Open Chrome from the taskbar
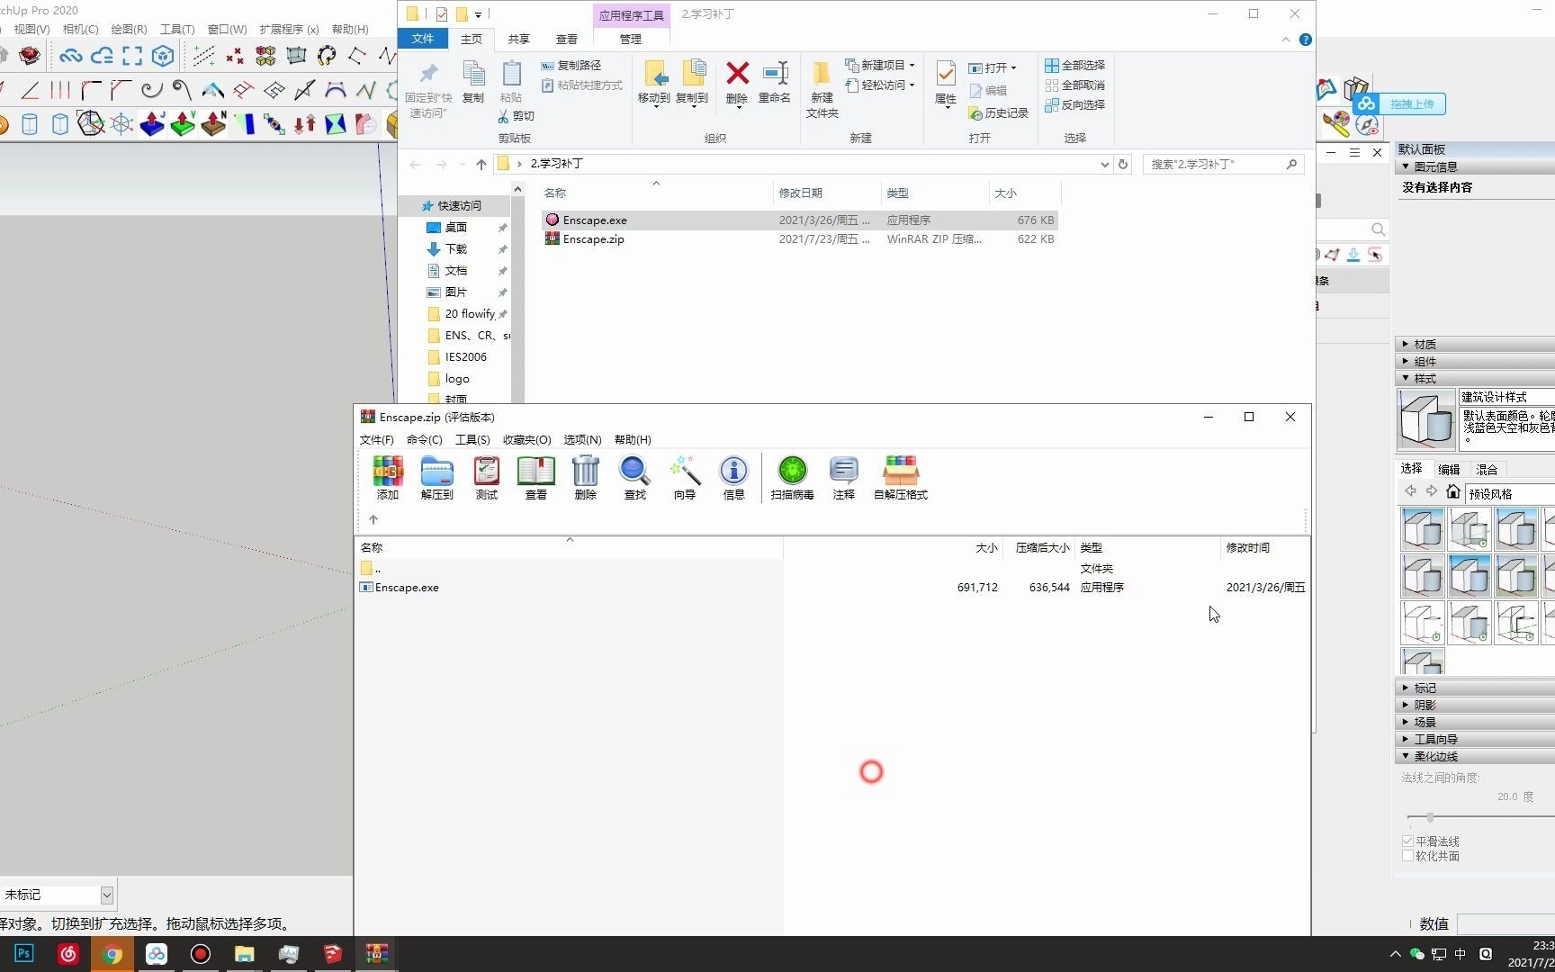This screenshot has height=972, width=1555. coord(112,953)
